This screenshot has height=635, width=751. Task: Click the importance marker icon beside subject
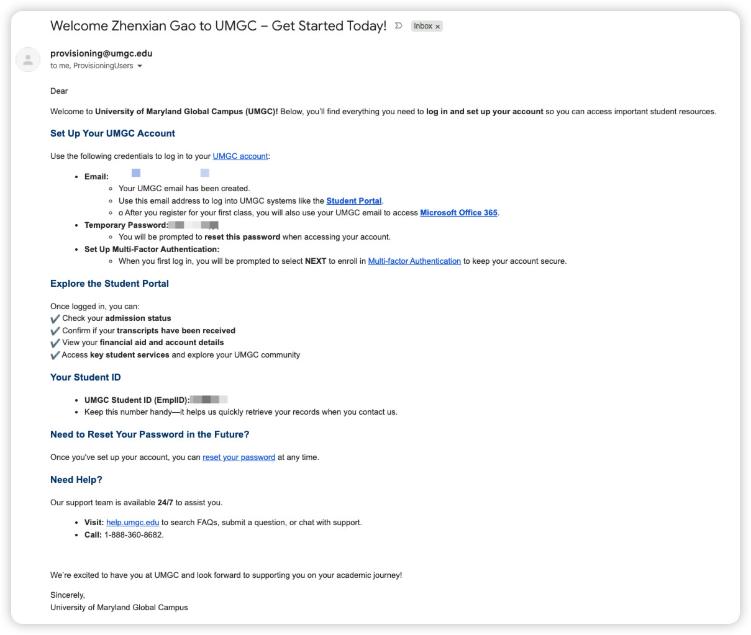[x=399, y=26]
